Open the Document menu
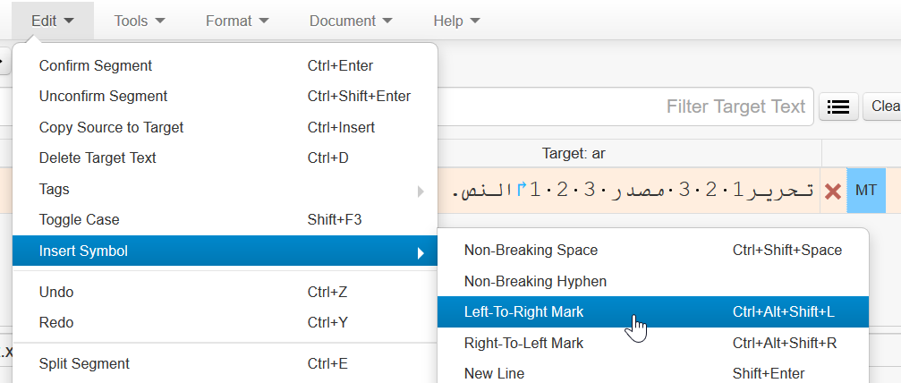Screen dimensions: 901x383 [351, 21]
